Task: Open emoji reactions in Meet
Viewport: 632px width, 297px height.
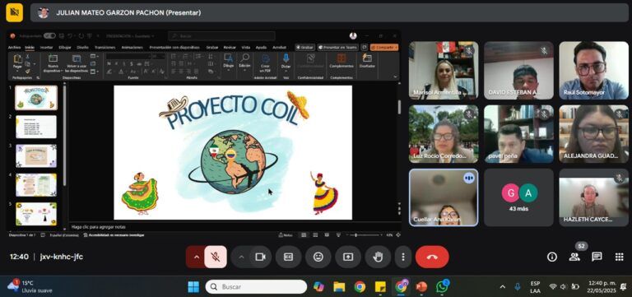Action: click(x=318, y=258)
